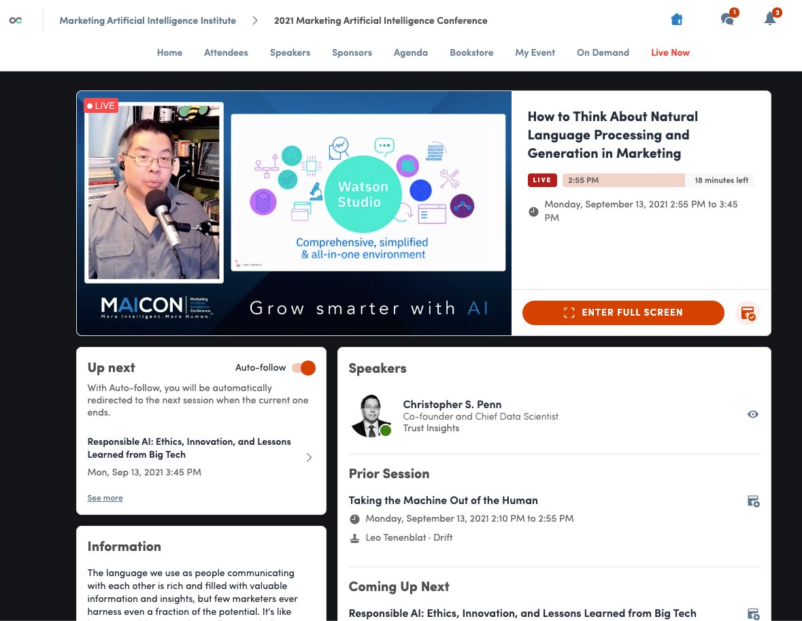Click the Watson Studio slide in video

tap(368, 192)
